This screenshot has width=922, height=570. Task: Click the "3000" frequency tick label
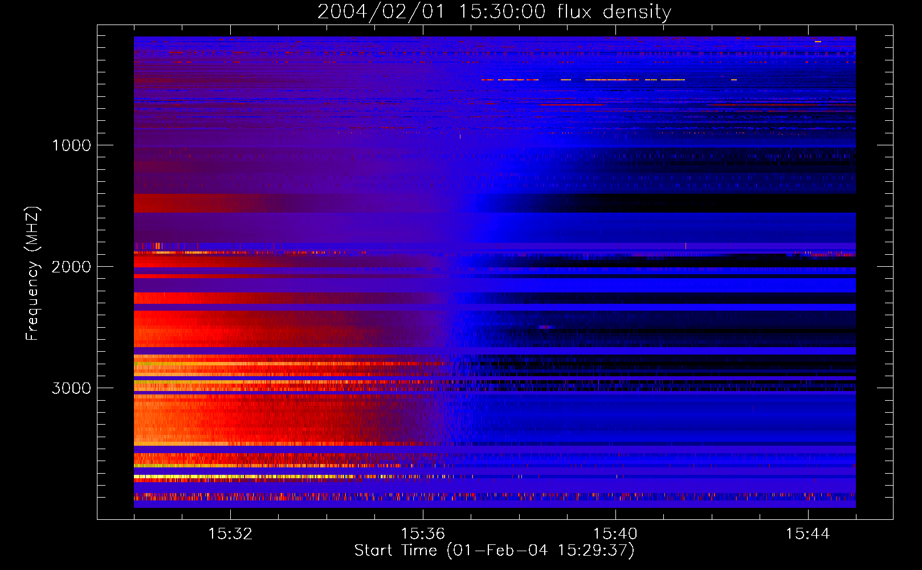click(71, 388)
